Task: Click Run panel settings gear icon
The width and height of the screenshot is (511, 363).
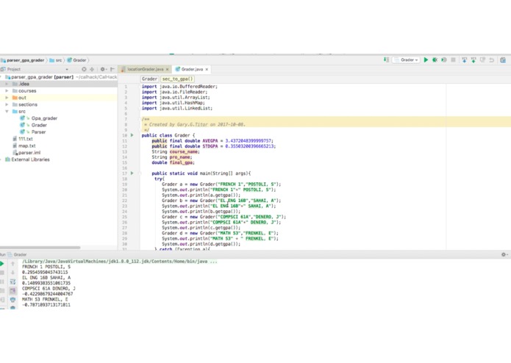Action: pyautogui.click(x=504, y=254)
